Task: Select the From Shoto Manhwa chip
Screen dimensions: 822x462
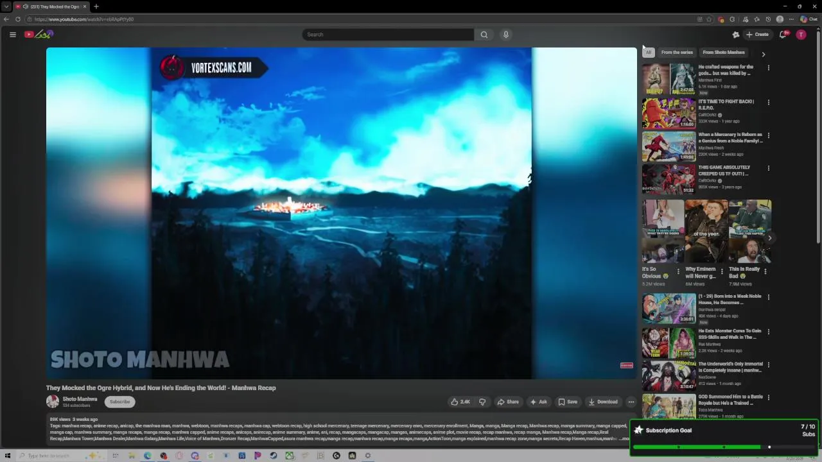Action: coord(724,53)
